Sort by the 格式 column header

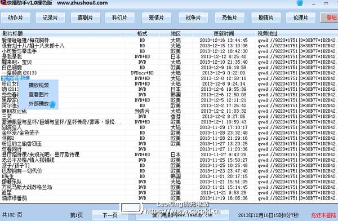coord(143,34)
